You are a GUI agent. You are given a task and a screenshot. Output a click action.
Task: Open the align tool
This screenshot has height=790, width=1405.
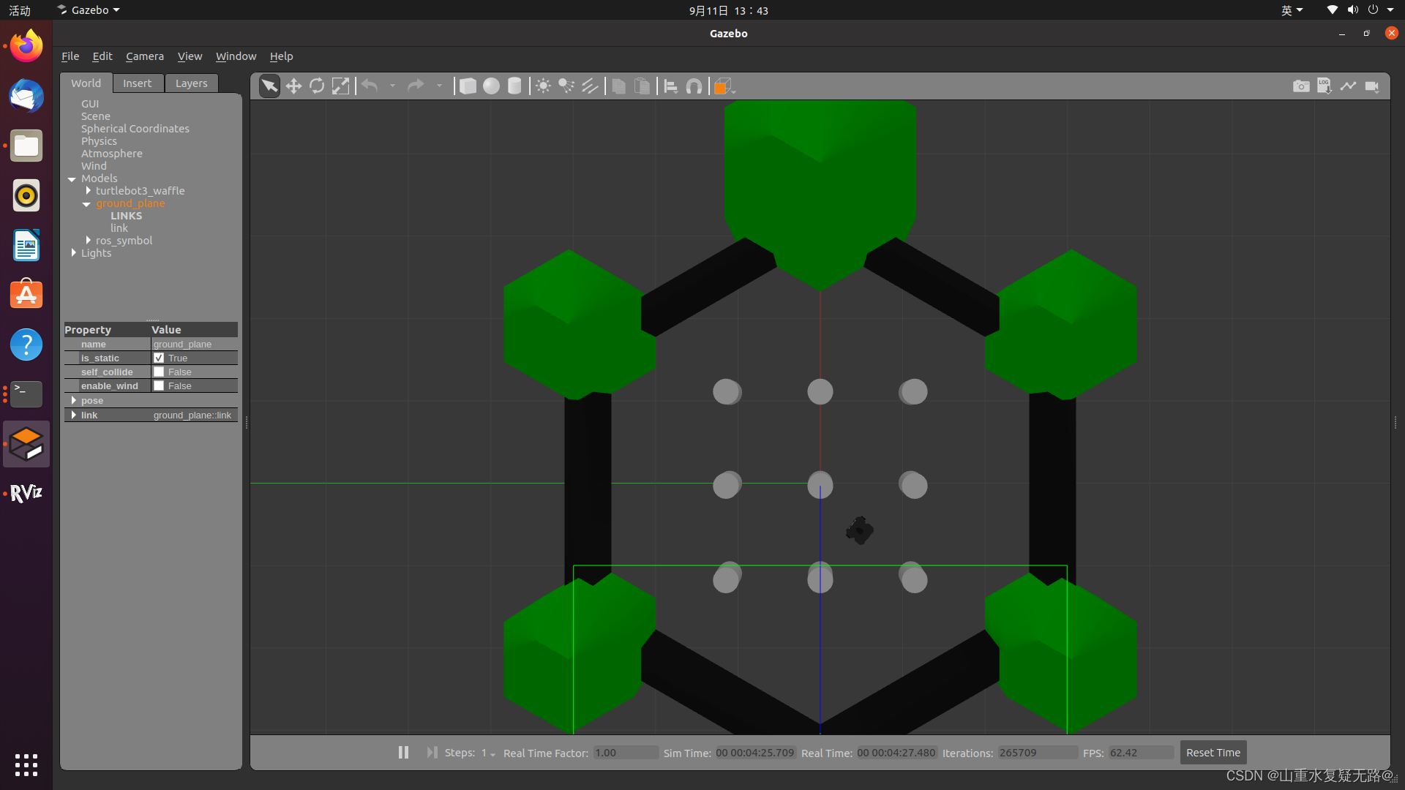pyautogui.click(x=670, y=86)
